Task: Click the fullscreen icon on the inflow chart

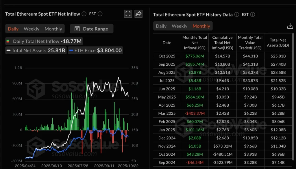Action: 128,14
